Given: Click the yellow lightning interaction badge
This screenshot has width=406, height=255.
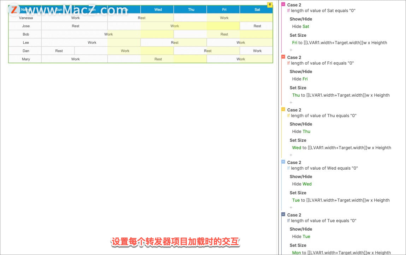Looking at the screenshot, I should pyautogui.click(x=270, y=5).
